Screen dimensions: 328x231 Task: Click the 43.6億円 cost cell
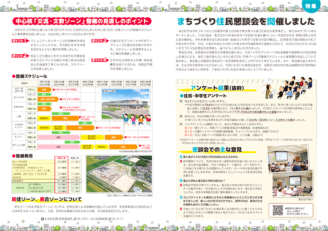[x=62, y=162]
